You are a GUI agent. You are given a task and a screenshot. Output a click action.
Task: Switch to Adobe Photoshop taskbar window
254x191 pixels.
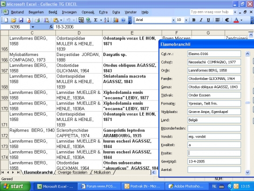186,186
